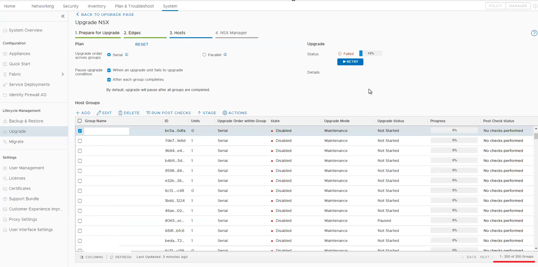Switch to the Networking tab
The width and height of the screenshot is (538, 267).
click(x=43, y=6)
